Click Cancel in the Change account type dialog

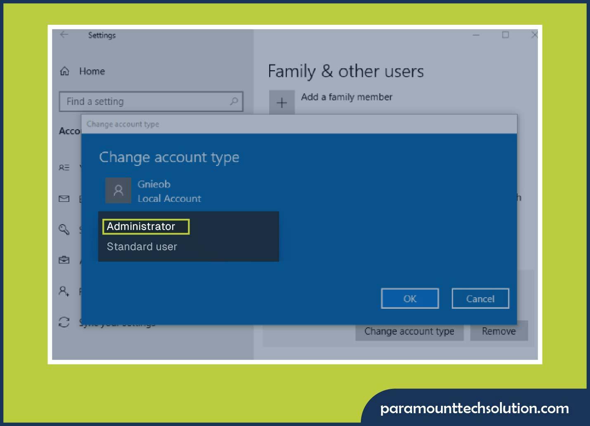click(x=480, y=298)
